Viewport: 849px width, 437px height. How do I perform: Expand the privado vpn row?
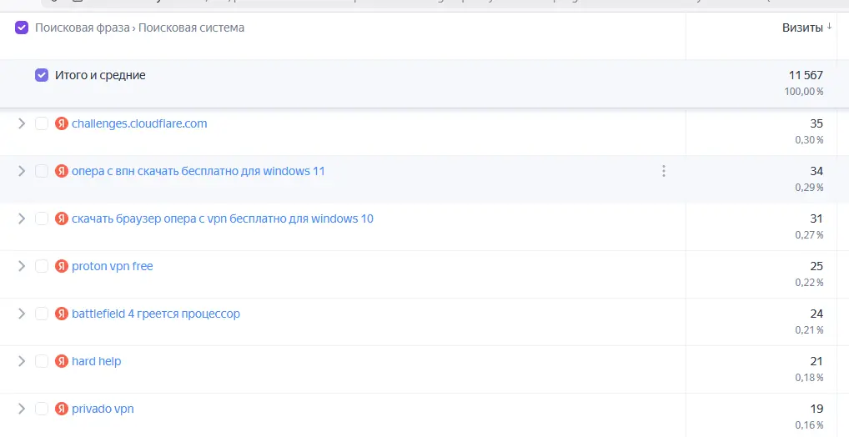pyautogui.click(x=22, y=409)
